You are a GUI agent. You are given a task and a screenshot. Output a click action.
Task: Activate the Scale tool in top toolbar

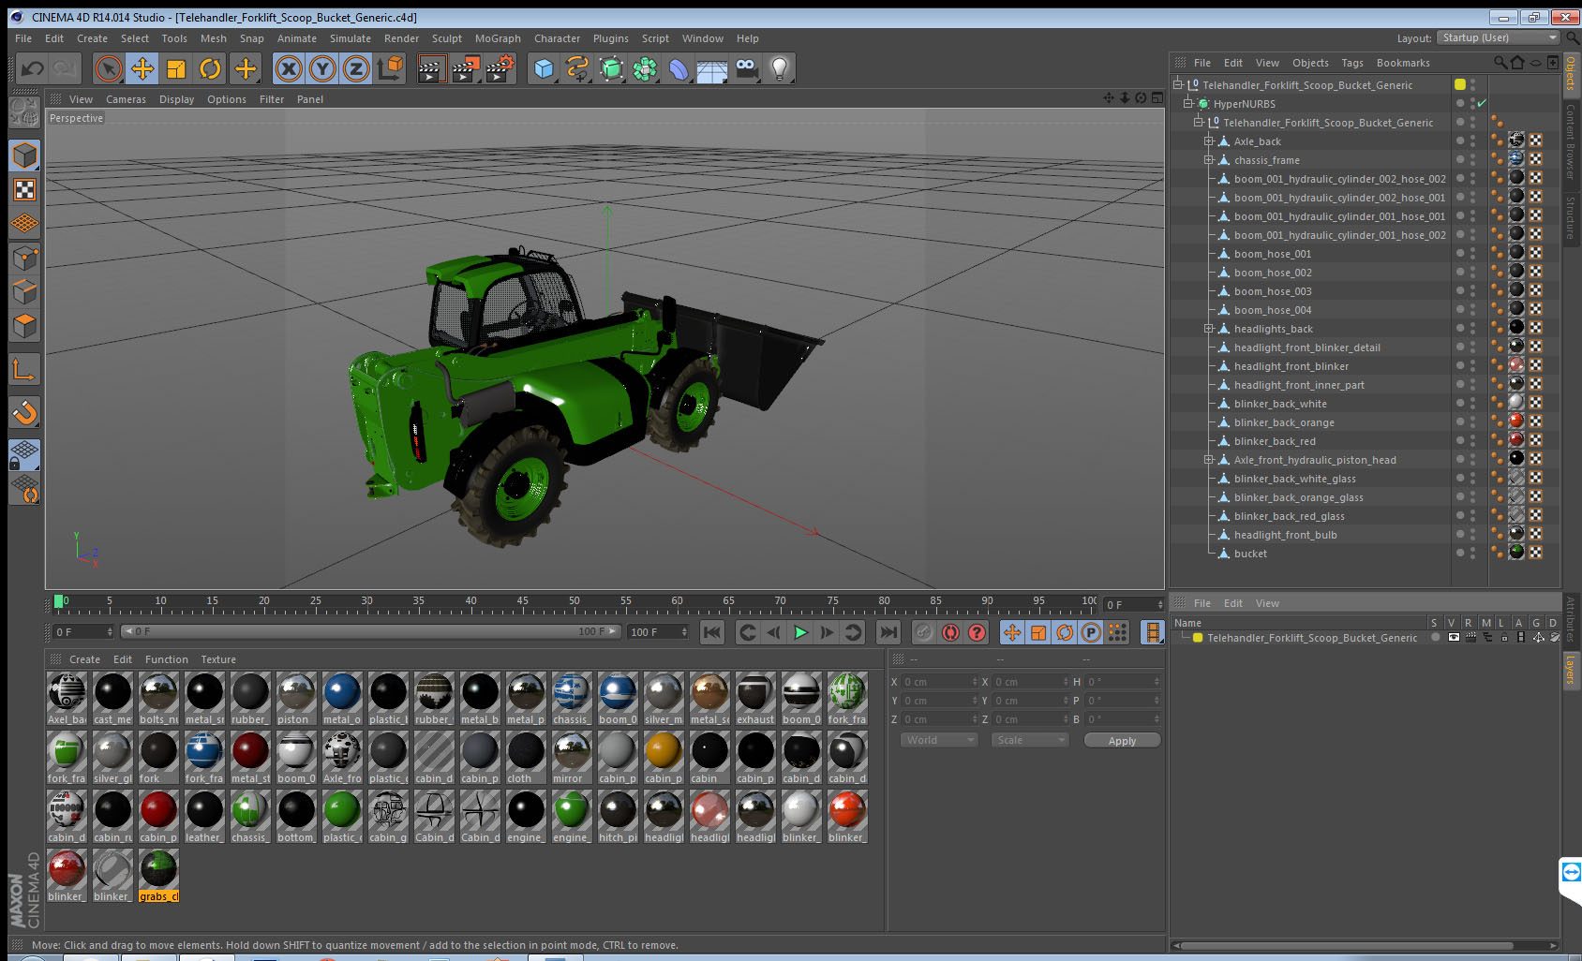pos(176,68)
